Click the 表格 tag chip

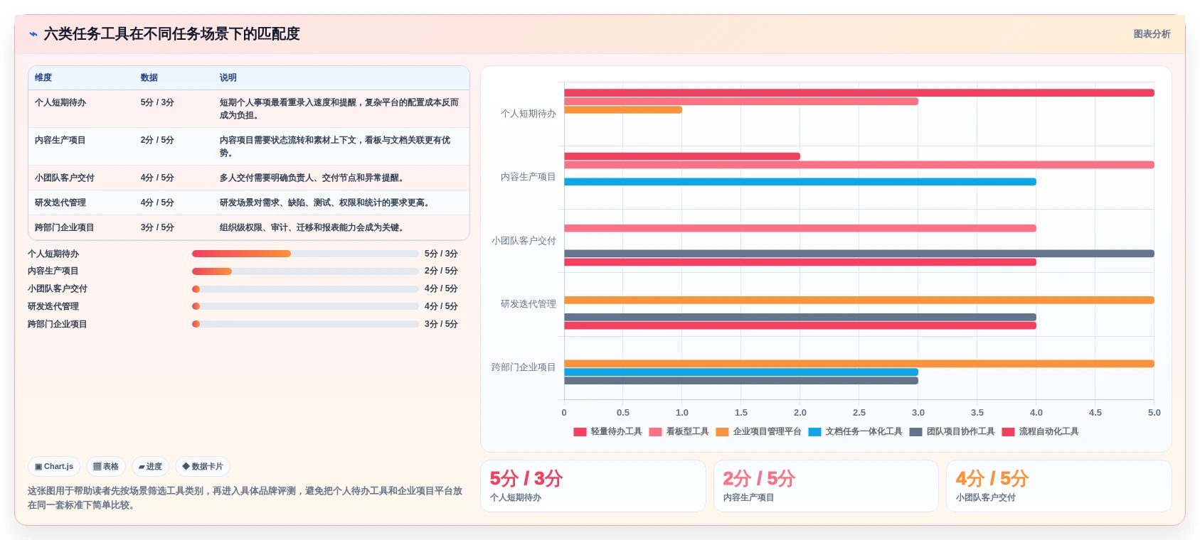point(106,467)
